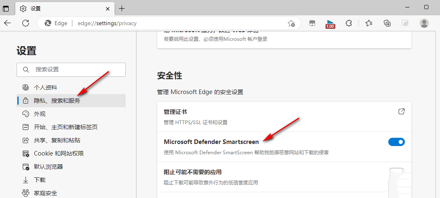
Task: Click the 搜索设置 search box
Action: coord(71,69)
